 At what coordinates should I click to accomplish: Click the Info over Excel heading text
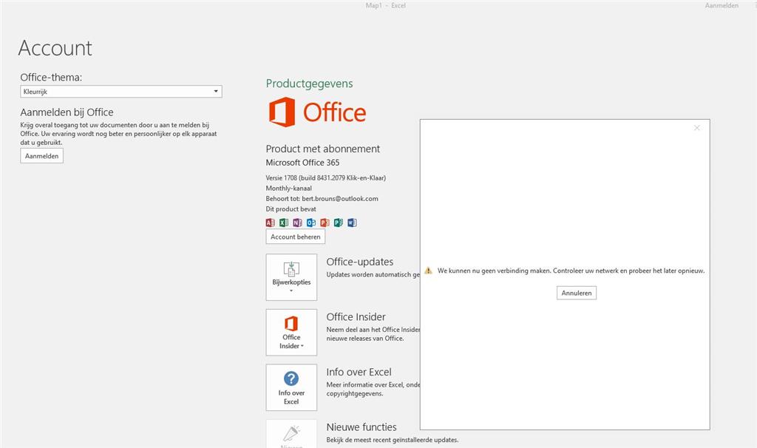(x=359, y=372)
